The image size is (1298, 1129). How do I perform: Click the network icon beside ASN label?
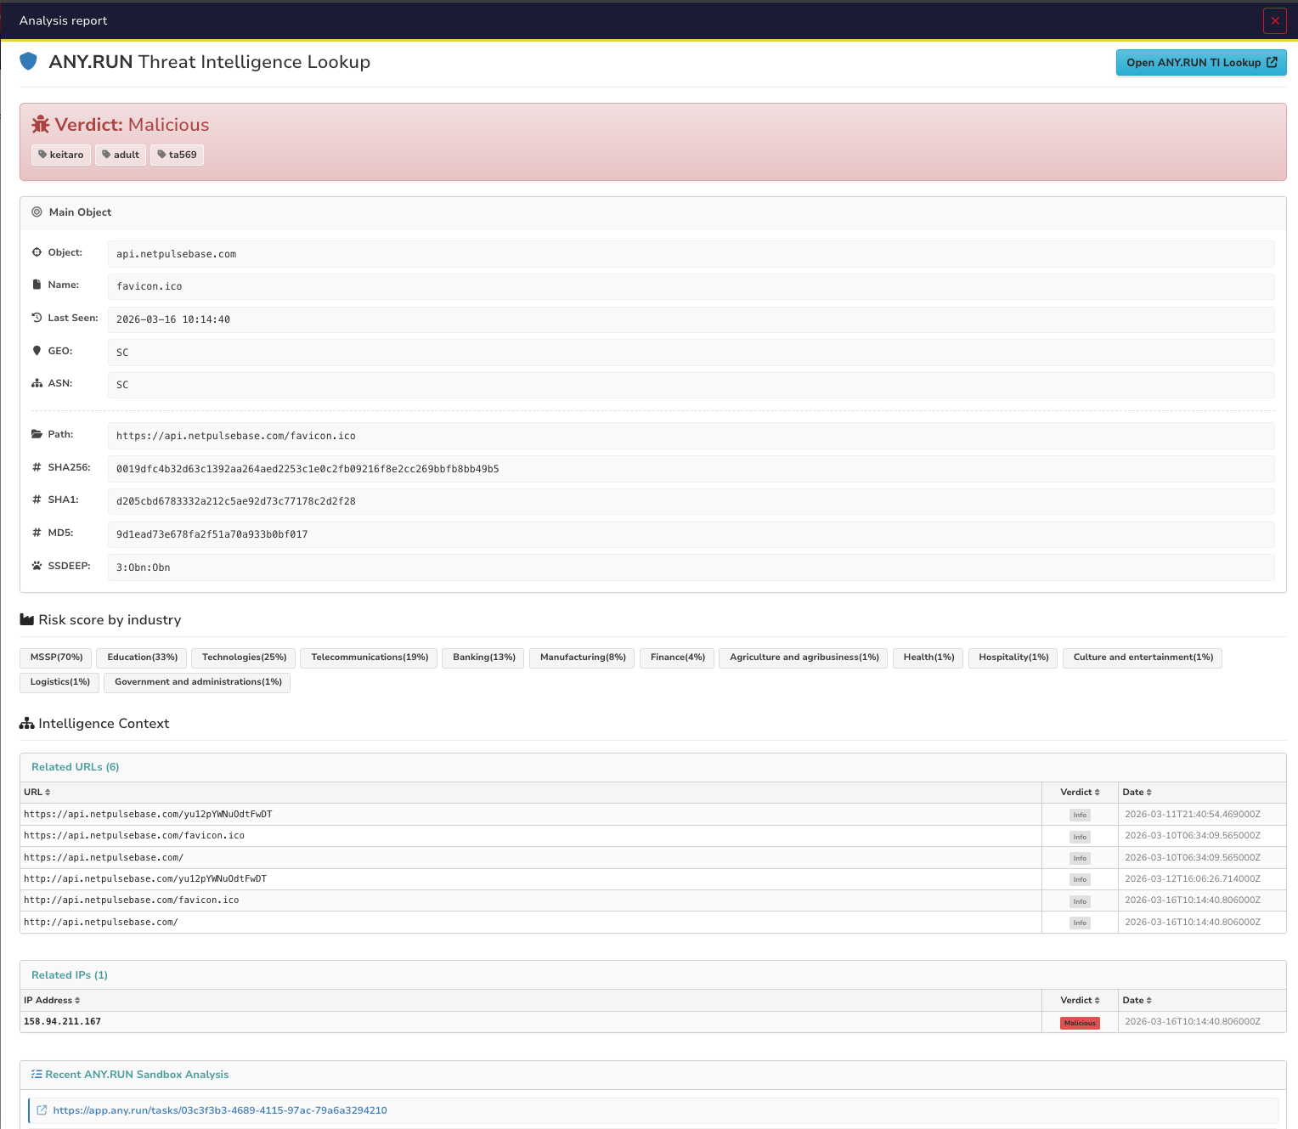point(37,383)
